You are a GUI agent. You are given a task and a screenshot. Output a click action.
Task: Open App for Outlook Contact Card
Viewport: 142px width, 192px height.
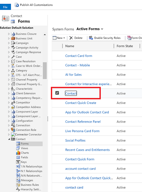tap(87, 112)
